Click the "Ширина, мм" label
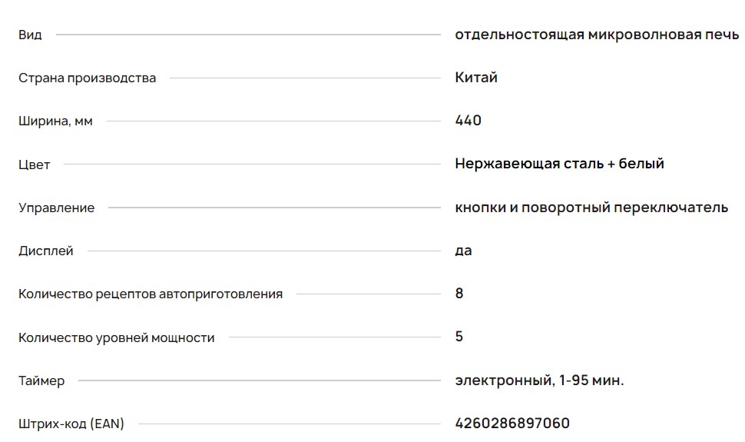Image resolution: width=745 pixels, height=442 pixels. 55,121
